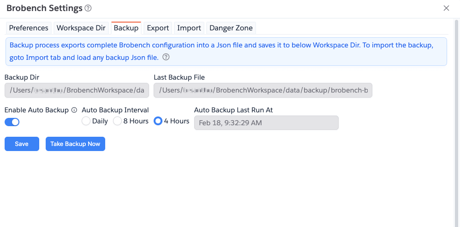
Task: Open help icon beside Brobench Settings title
Action: (x=88, y=8)
